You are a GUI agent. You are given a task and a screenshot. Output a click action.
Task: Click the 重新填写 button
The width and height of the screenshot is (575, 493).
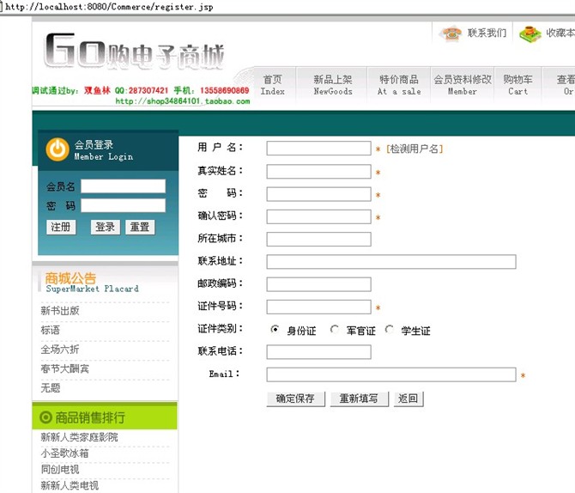point(359,399)
